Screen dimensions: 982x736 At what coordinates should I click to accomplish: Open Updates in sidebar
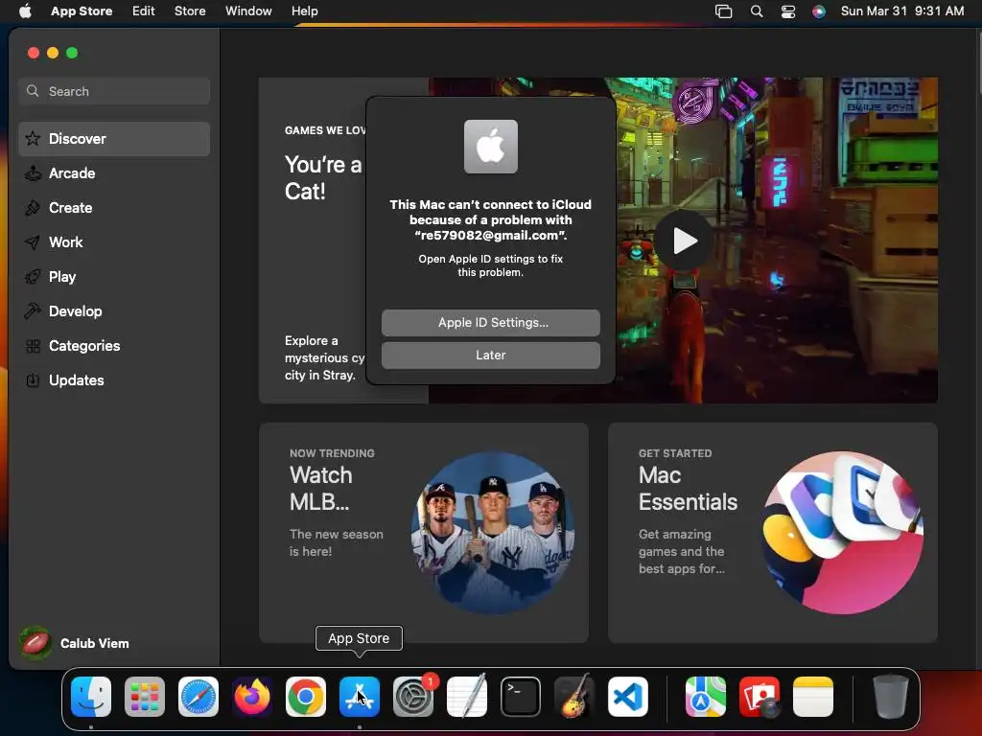114,379
